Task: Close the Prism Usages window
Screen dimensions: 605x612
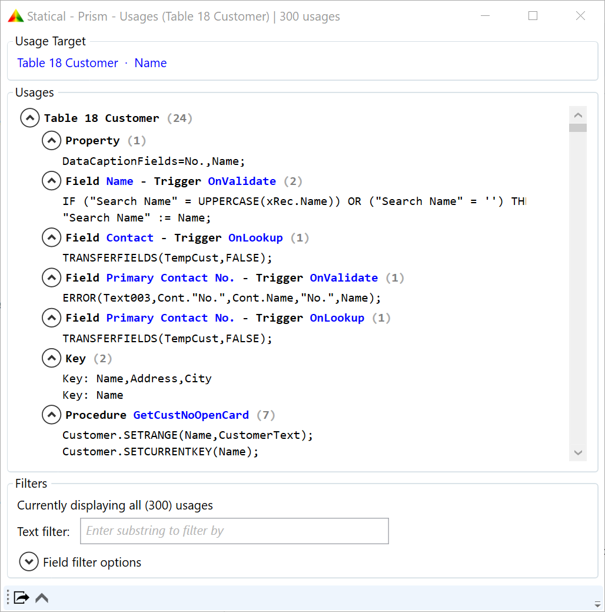Action: [x=580, y=16]
